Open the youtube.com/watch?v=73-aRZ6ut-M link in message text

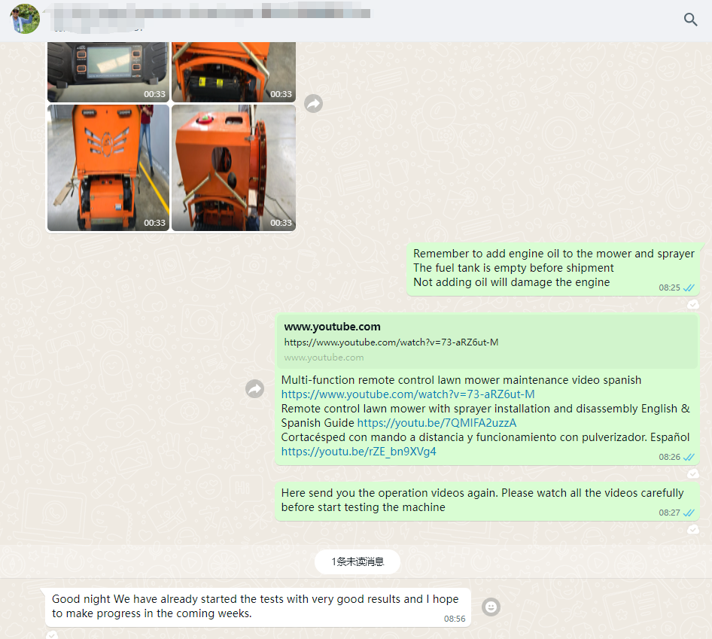(408, 394)
